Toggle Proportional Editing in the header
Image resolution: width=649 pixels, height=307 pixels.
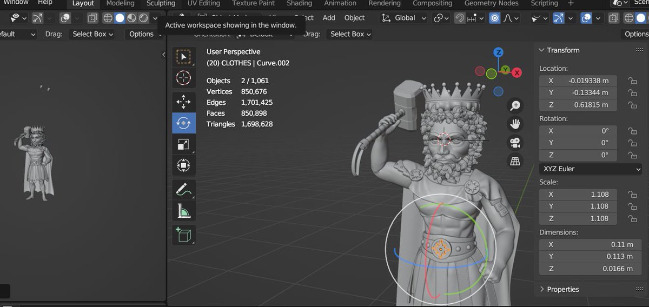coord(494,18)
